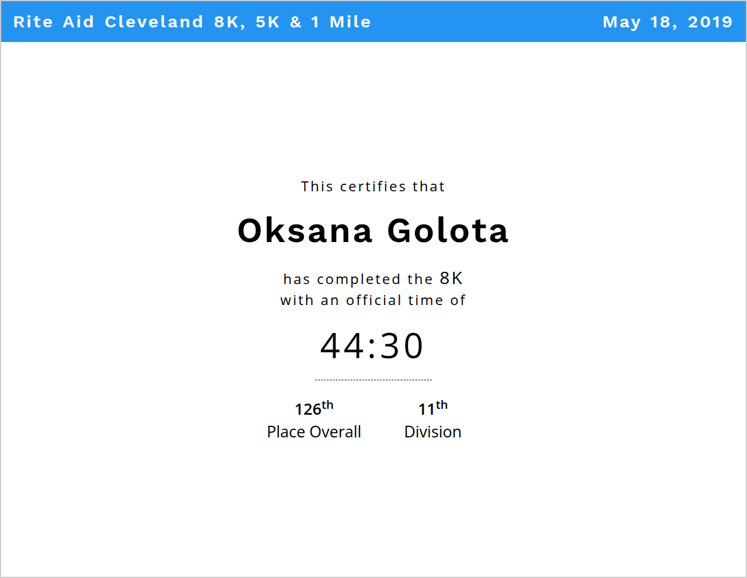Click the May 18, 2019 date
This screenshot has height=578, width=747.
point(667,22)
